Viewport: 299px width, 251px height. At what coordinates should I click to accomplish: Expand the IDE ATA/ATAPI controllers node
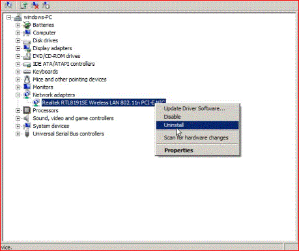tap(18, 64)
